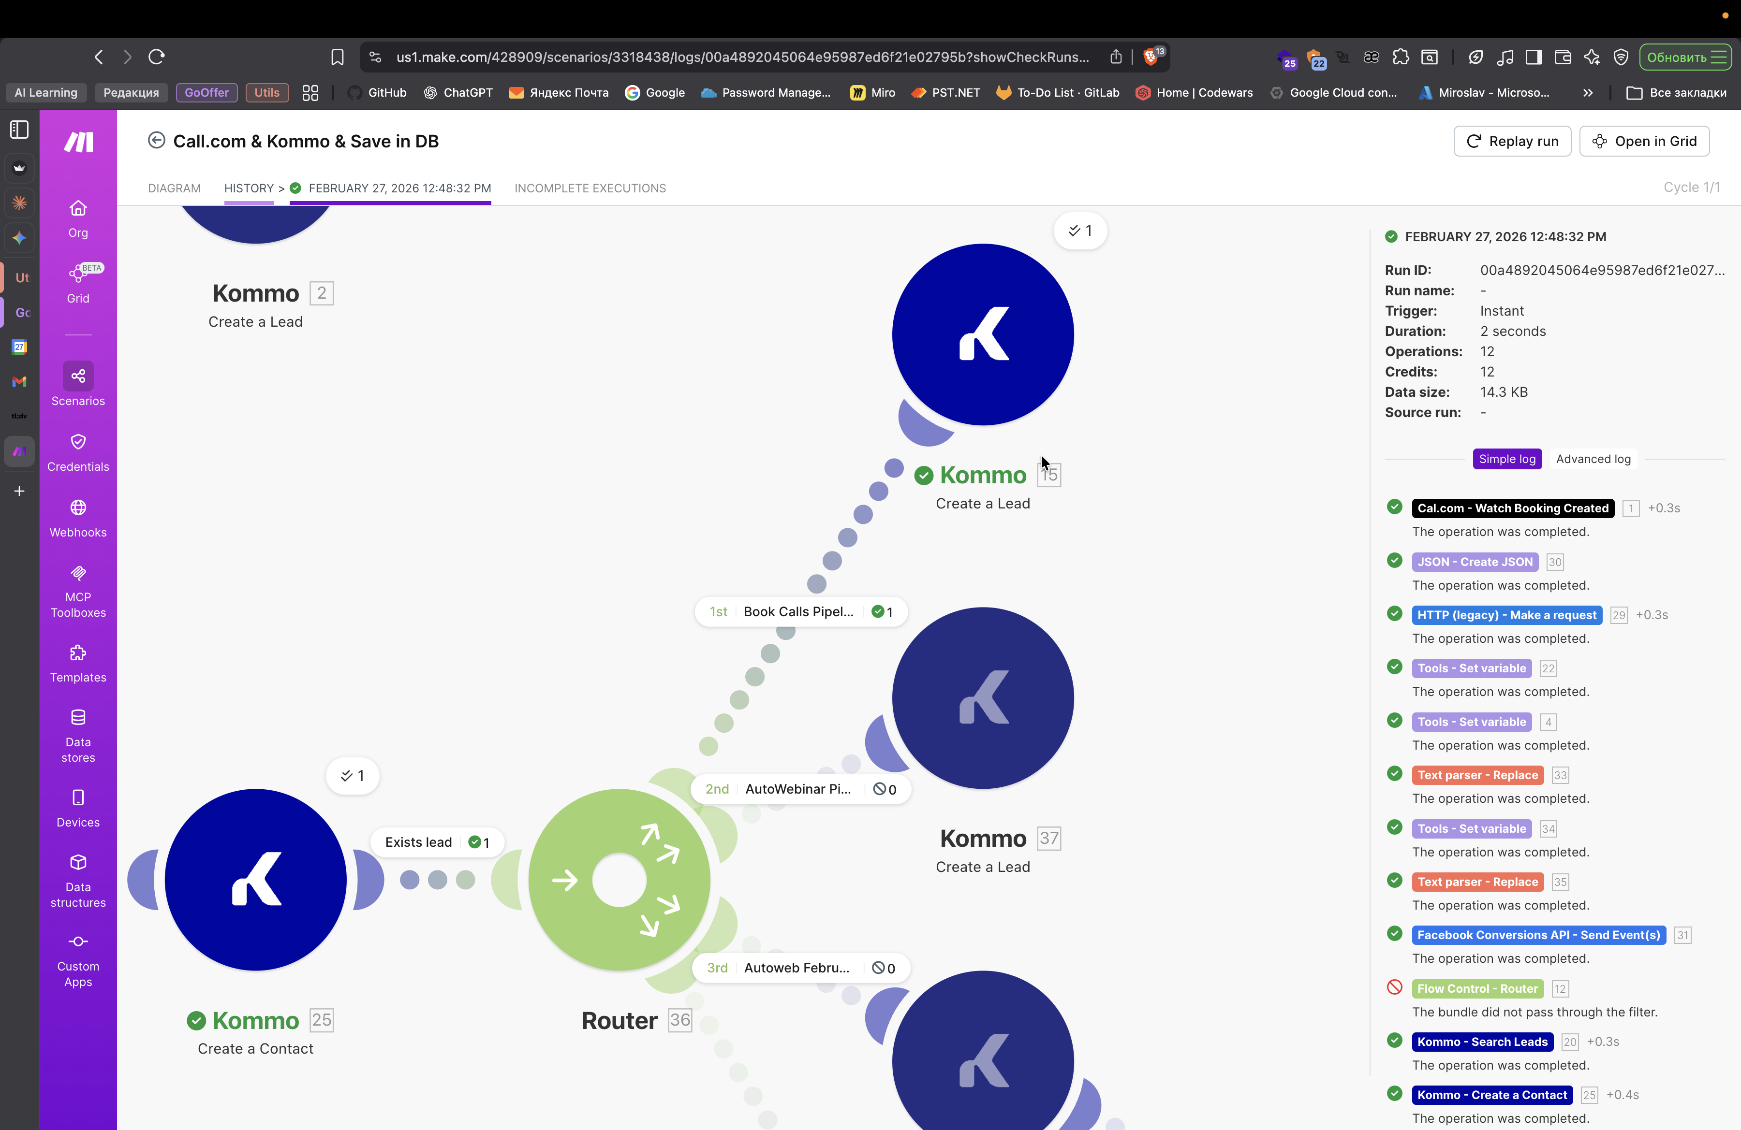1741x1130 pixels.
Task: Click the Router module circle
Action: (618, 879)
